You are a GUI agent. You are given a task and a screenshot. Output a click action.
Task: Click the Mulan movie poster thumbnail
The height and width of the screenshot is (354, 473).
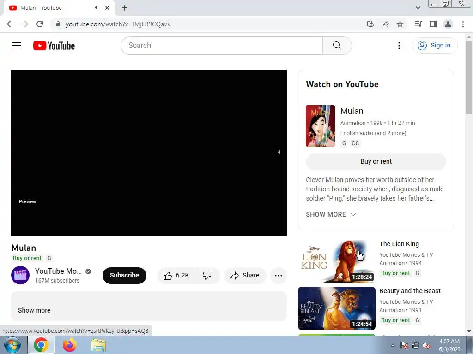tap(321, 126)
